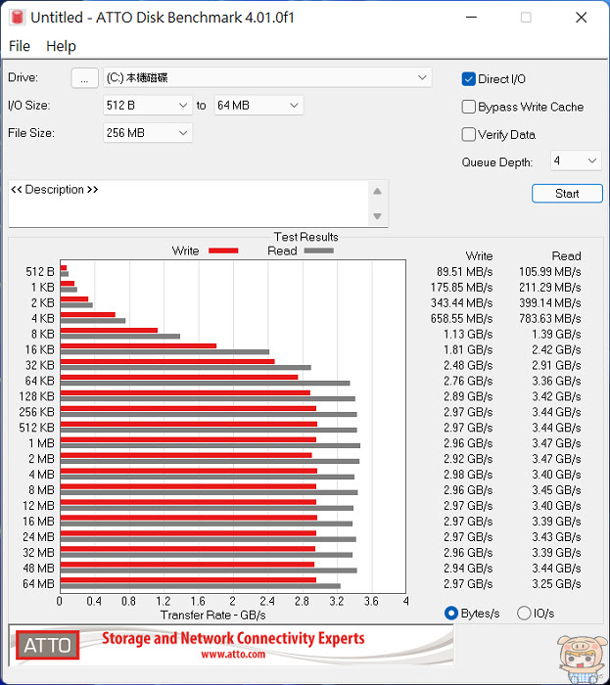The width and height of the screenshot is (610, 685).
Task: Open the File menu
Action: (x=20, y=46)
